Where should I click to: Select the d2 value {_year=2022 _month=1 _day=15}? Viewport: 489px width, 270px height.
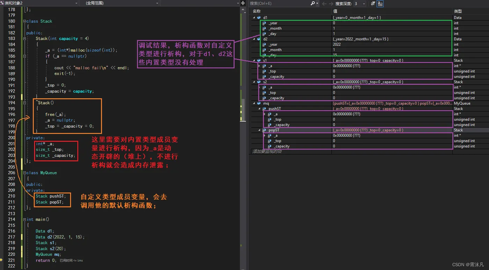360,39
